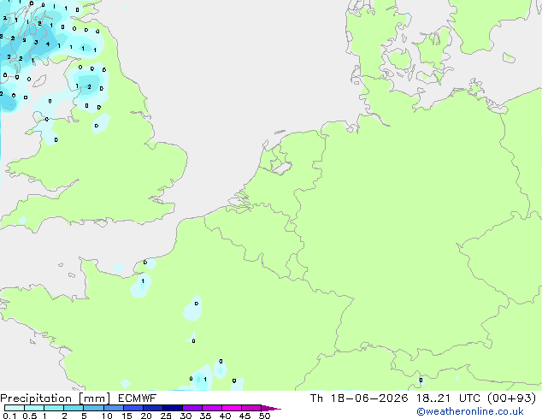The width and height of the screenshot is (542, 419).
Task: Select the 'ECMWF' model label
Action: [x=138, y=398]
